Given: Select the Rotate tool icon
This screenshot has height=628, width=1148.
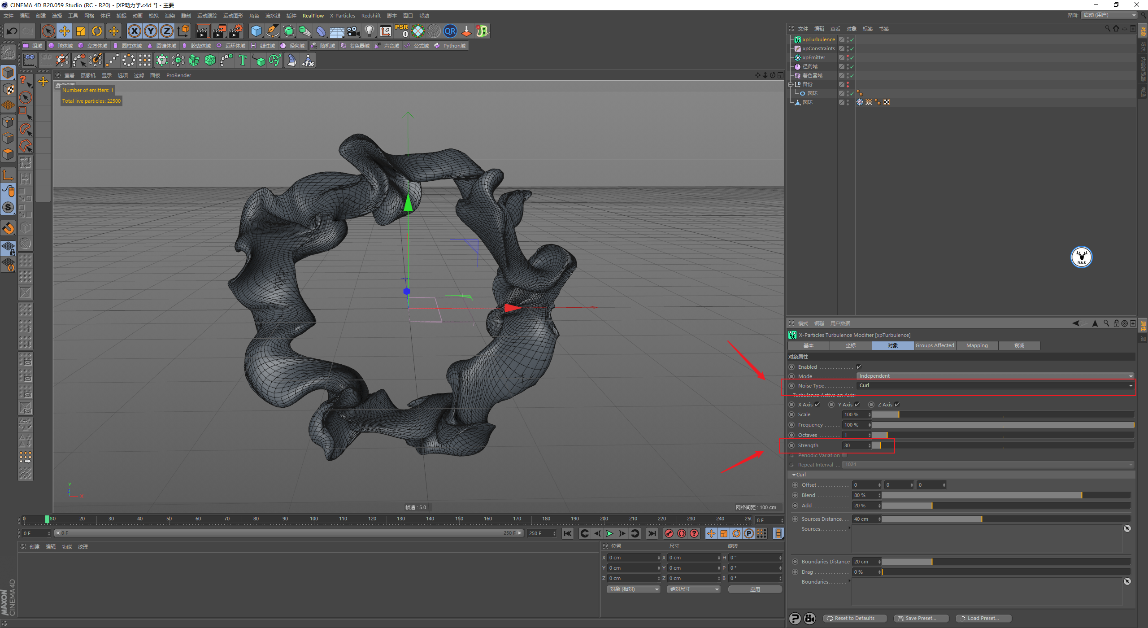Looking at the screenshot, I should [97, 31].
